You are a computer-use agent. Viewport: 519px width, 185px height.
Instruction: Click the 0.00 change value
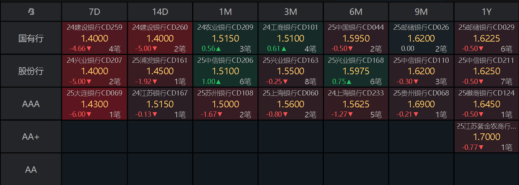(x=407, y=49)
